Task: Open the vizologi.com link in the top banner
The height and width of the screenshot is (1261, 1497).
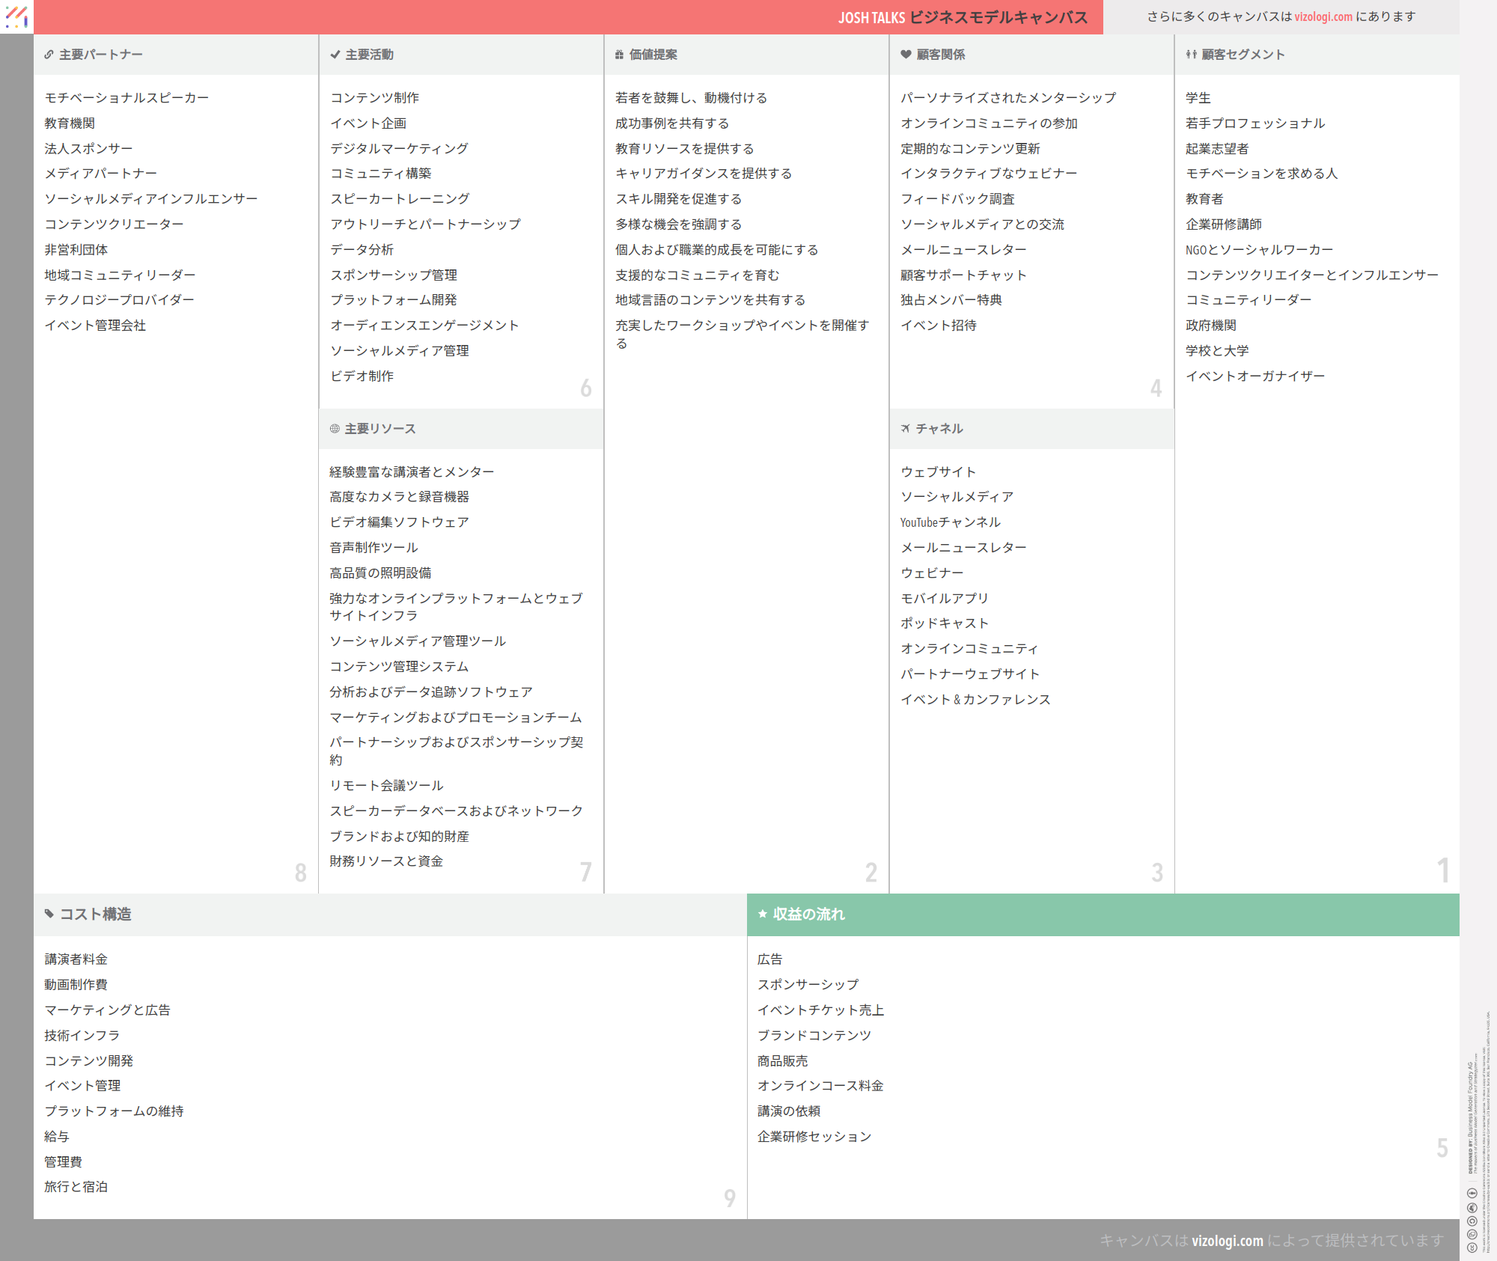Action: 1323,16
